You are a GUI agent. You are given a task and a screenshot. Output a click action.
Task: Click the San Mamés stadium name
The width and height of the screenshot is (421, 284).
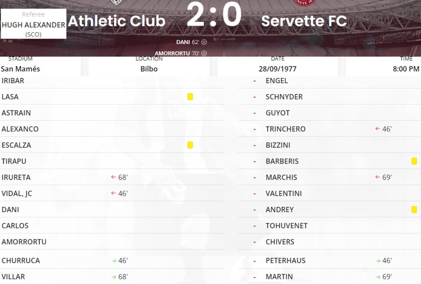(20, 69)
